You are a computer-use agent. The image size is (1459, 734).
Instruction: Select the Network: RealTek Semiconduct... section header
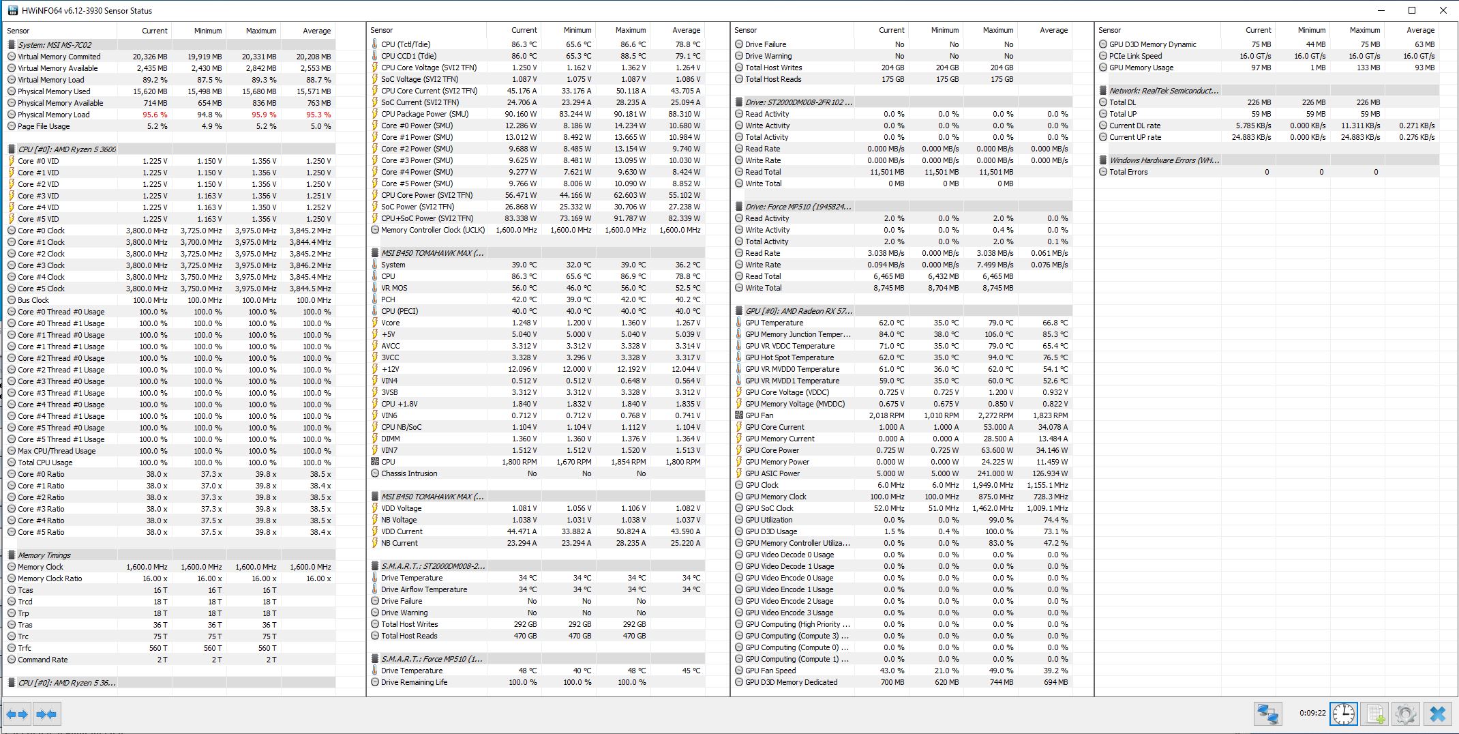tap(1163, 91)
